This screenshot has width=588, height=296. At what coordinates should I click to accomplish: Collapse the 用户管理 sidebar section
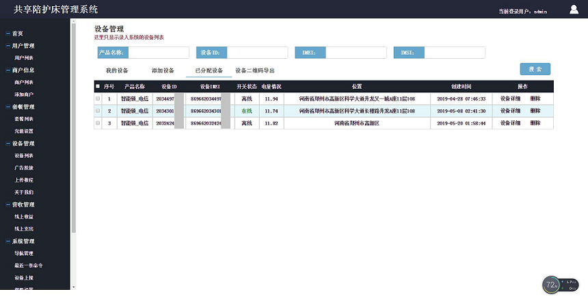tap(8, 46)
